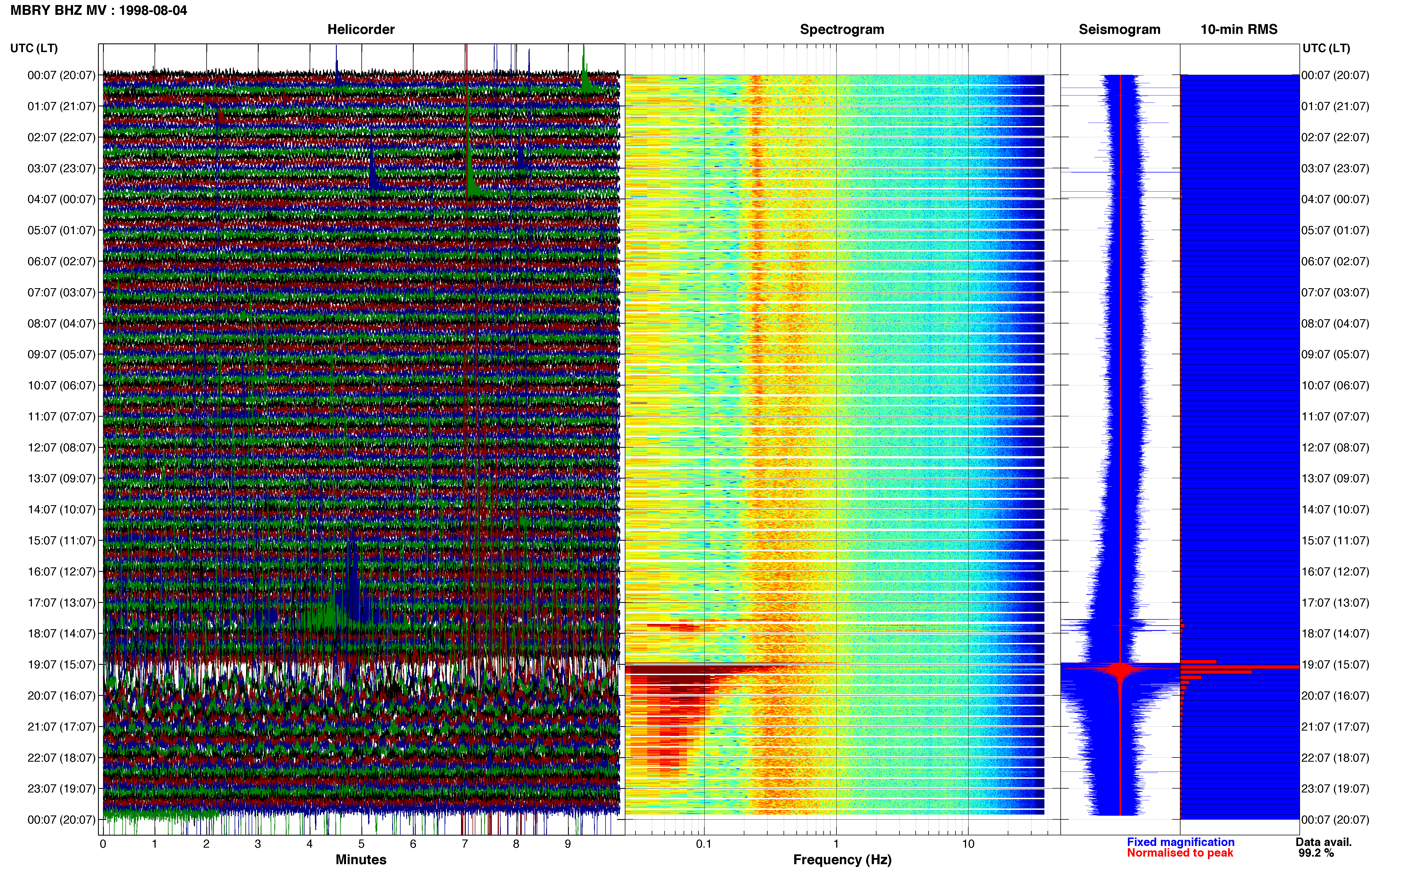Click the '1' frequency tick label
1405x879 pixels.
(836, 843)
